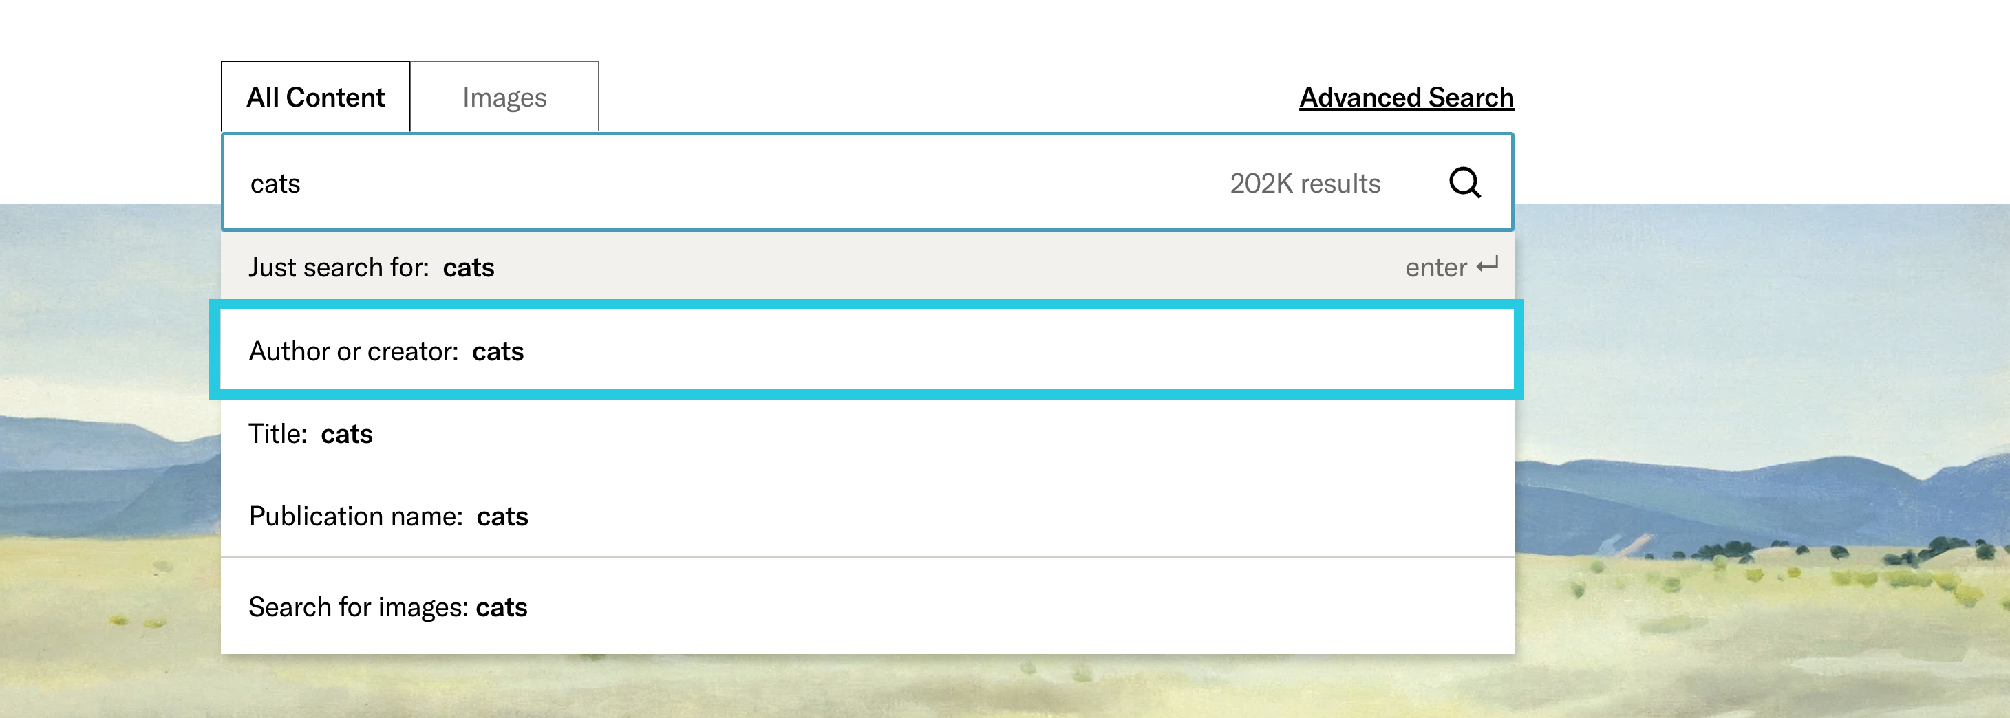The image size is (2010, 718).
Task: Click the grassy plain in the background painting
Action: (1717, 640)
